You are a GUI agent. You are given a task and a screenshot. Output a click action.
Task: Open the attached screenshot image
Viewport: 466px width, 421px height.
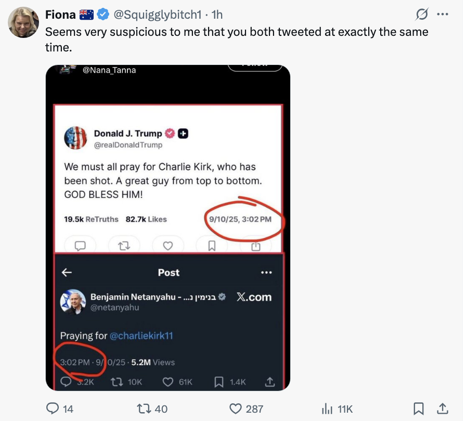tap(167, 227)
